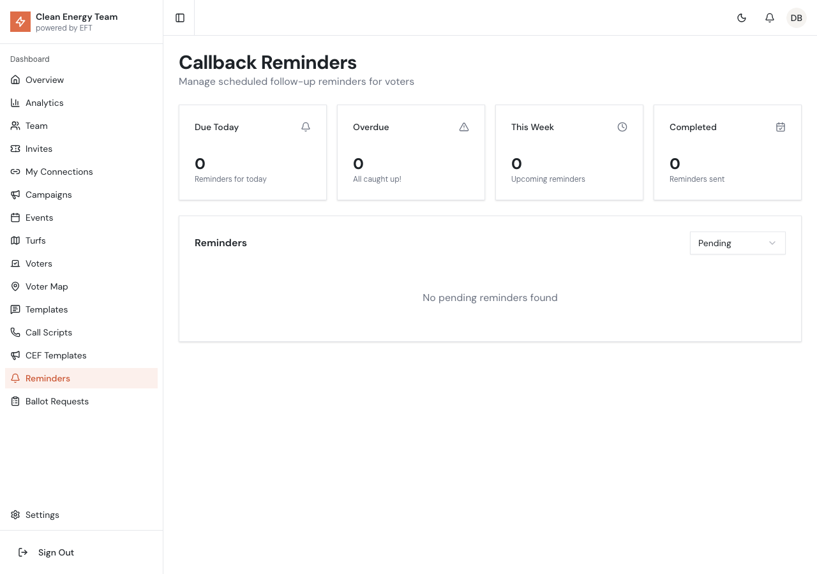This screenshot has height=574, width=817.
Task: Select the Call Scripts phone icon
Action: tap(15, 332)
